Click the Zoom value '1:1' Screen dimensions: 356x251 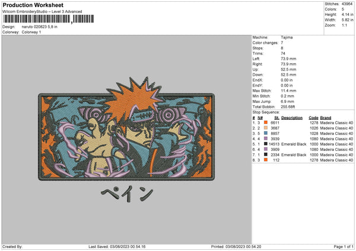[344, 25]
